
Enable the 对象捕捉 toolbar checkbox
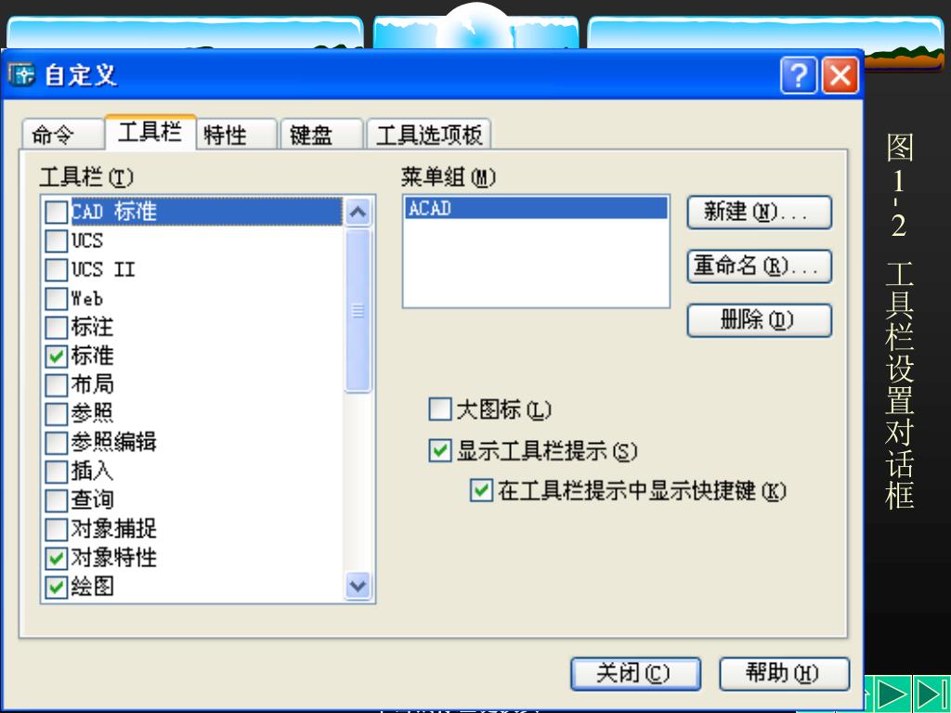(57, 529)
